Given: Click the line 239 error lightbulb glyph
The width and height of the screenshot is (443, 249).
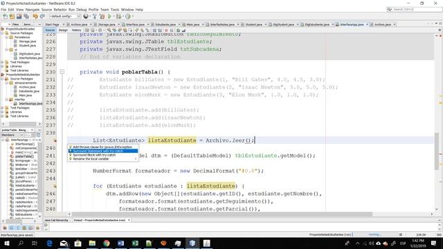Looking at the screenshot, I should coord(55,140).
